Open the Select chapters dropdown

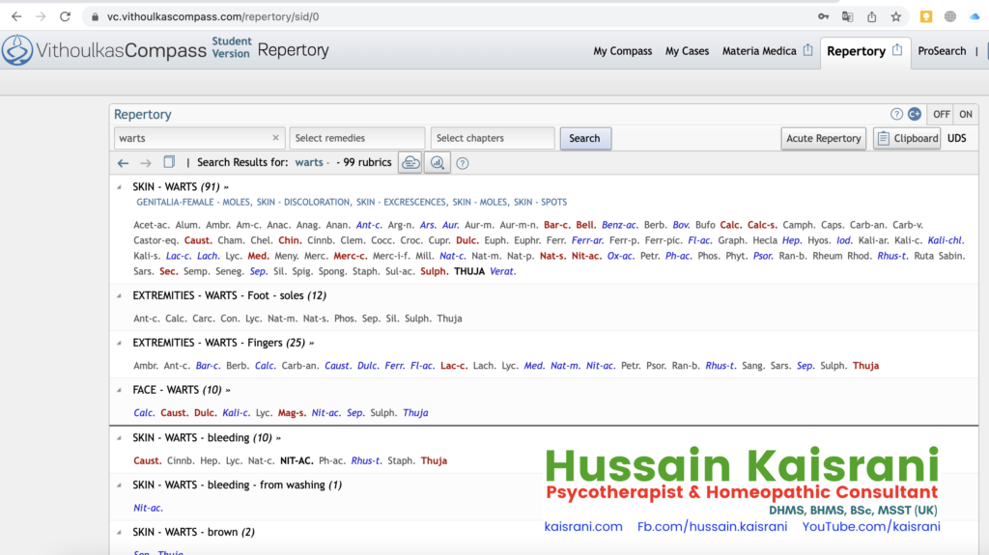493,138
